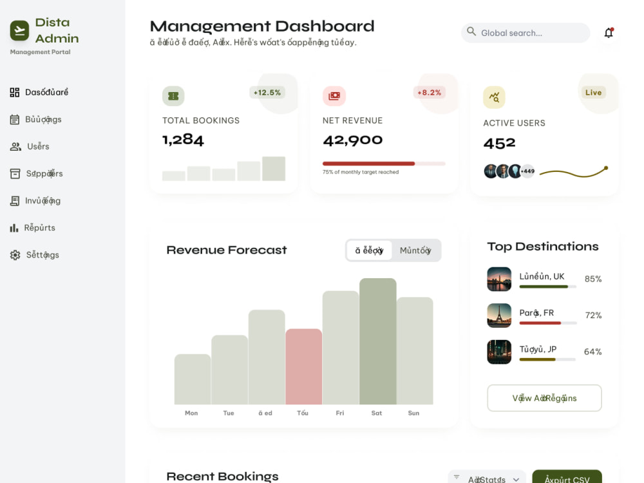Click the filter icon in the status dropdown
The height and width of the screenshot is (483, 644).
pos(457,477)
